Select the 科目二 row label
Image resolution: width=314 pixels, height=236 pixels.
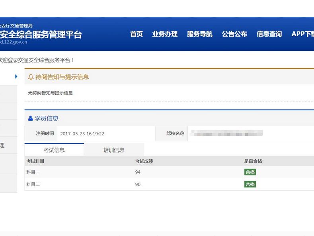(x=33, y=184)
